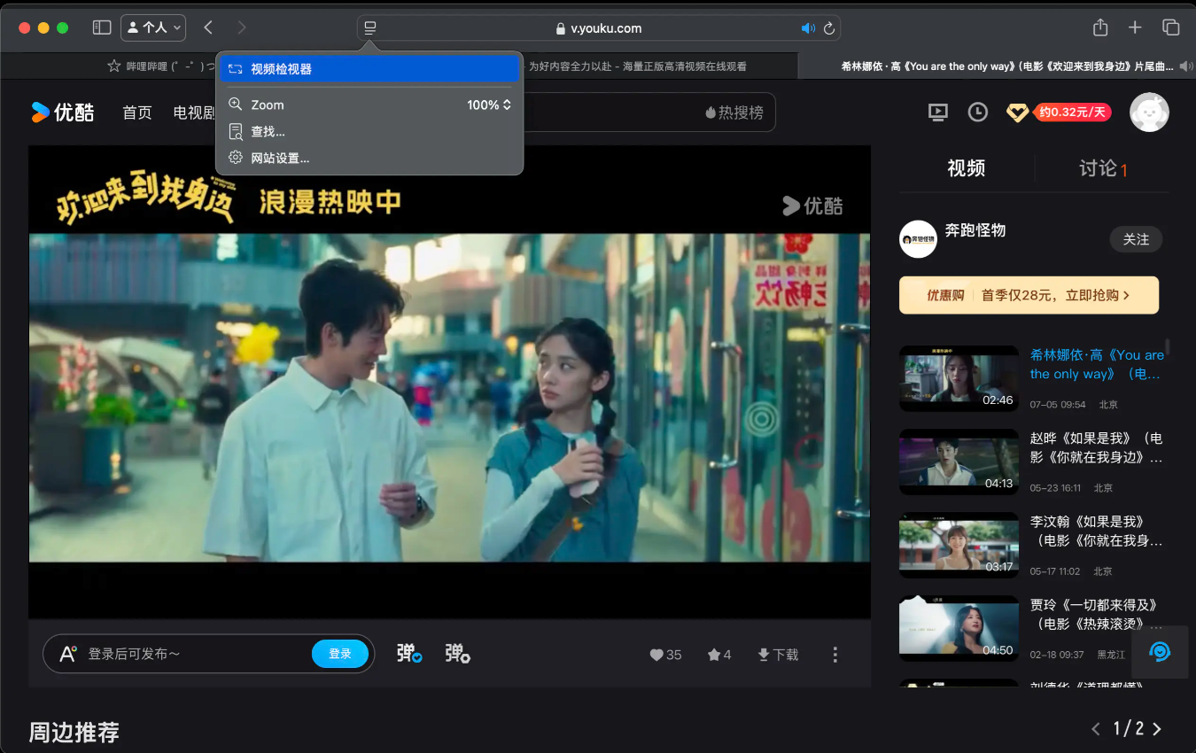Open the Share icon in Safari toolbar
This screenshot has height=753, width=1196.
point(1100,27)
